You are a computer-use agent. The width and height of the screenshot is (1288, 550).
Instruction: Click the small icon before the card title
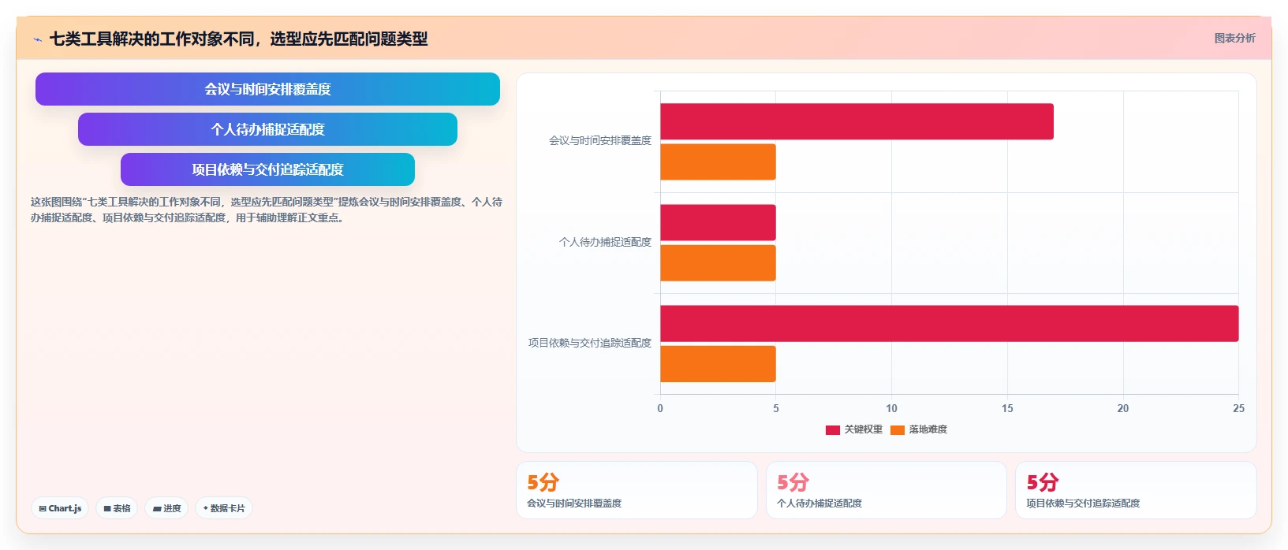click(37, 39)
